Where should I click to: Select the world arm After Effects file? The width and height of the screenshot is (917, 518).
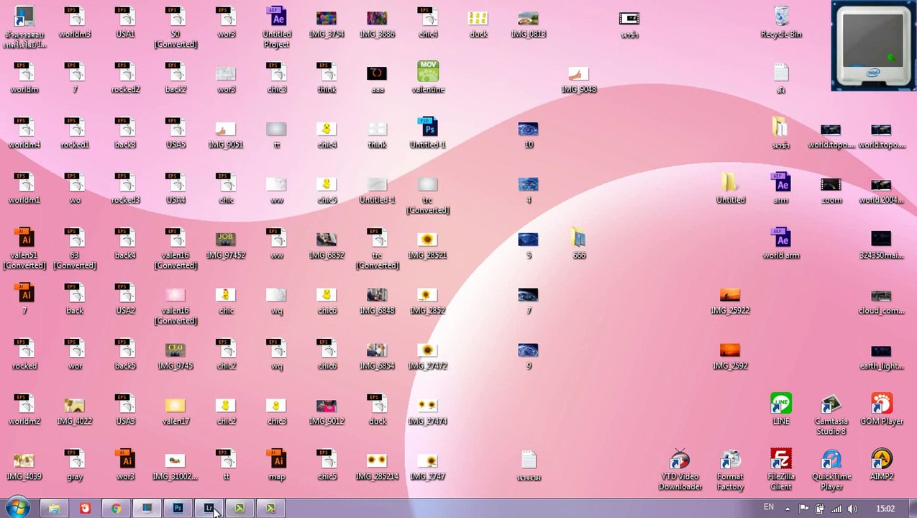tap(781, 242)
